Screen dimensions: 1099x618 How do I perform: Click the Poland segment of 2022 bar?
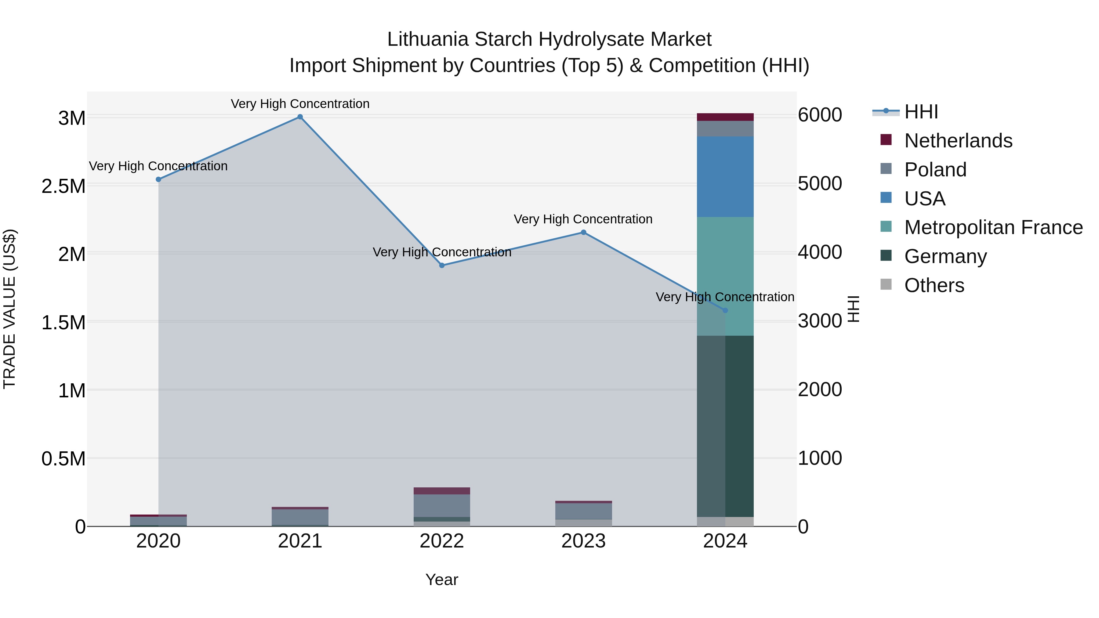pos(442,506)
